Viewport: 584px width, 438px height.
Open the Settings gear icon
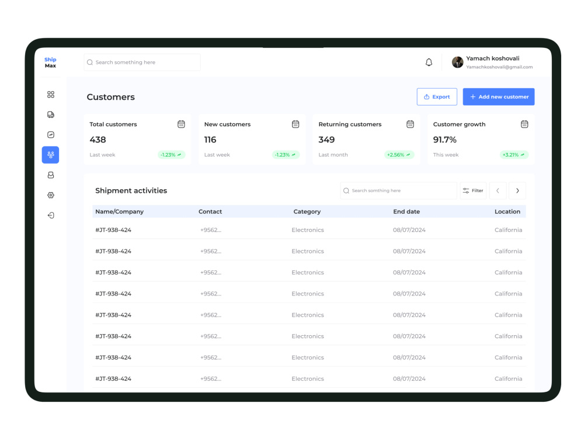51,195
